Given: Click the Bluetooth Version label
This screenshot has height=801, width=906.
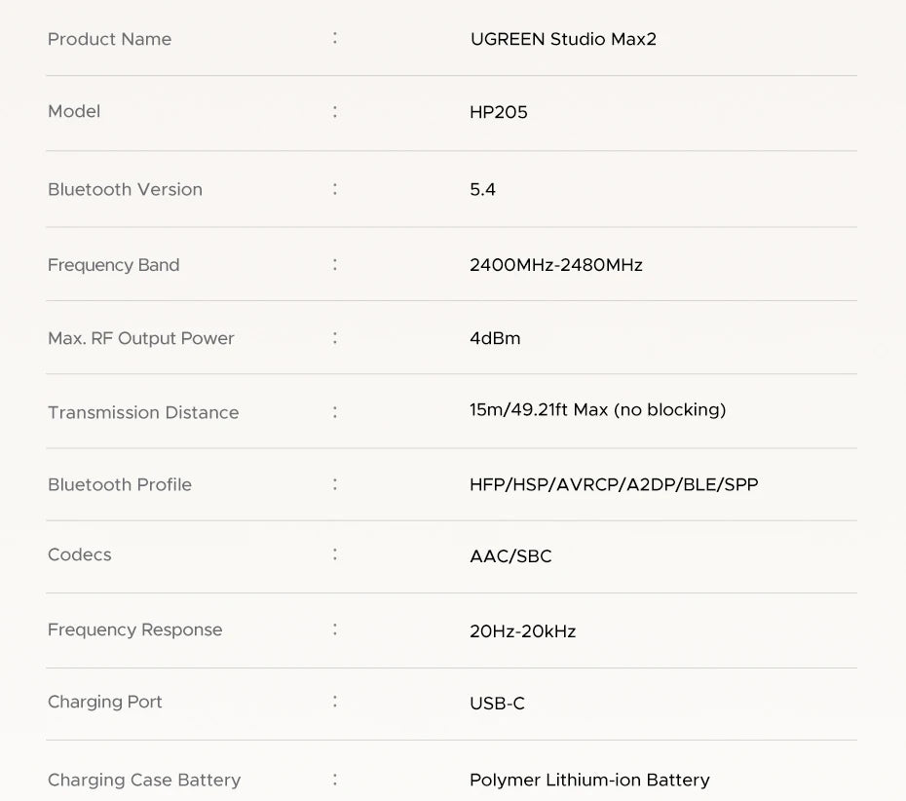Looking at the screenshot, I should 125,189.
